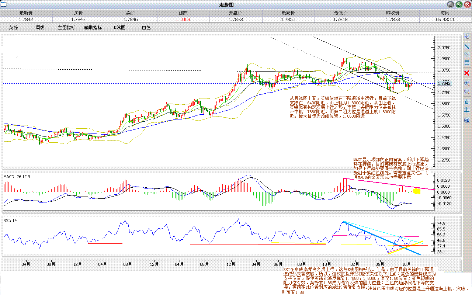This screenshot has height=295, width=472.
Task: Zoom in with the magnifier plus icon
Action: 467,83
